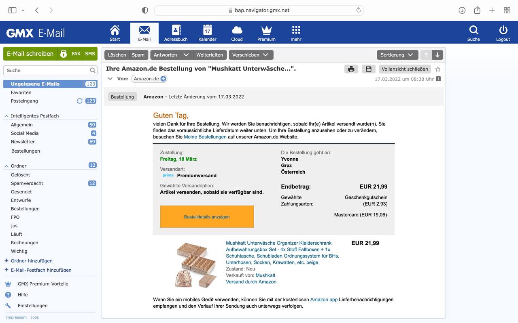The image size is (518, 323).
Task: Switch to the Start tab
Action: (115, 33)
